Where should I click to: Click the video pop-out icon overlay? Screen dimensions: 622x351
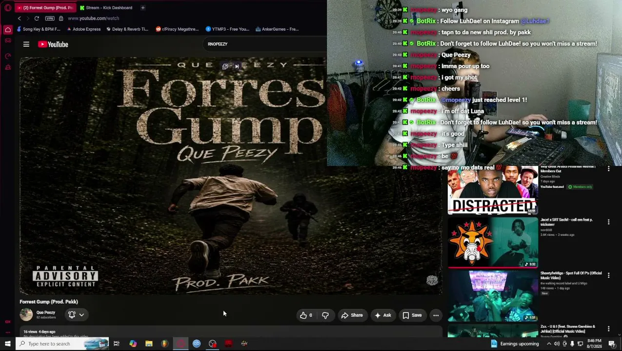pos(225,66)
